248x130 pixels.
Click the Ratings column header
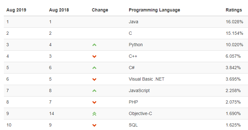(x=234, y=10)
